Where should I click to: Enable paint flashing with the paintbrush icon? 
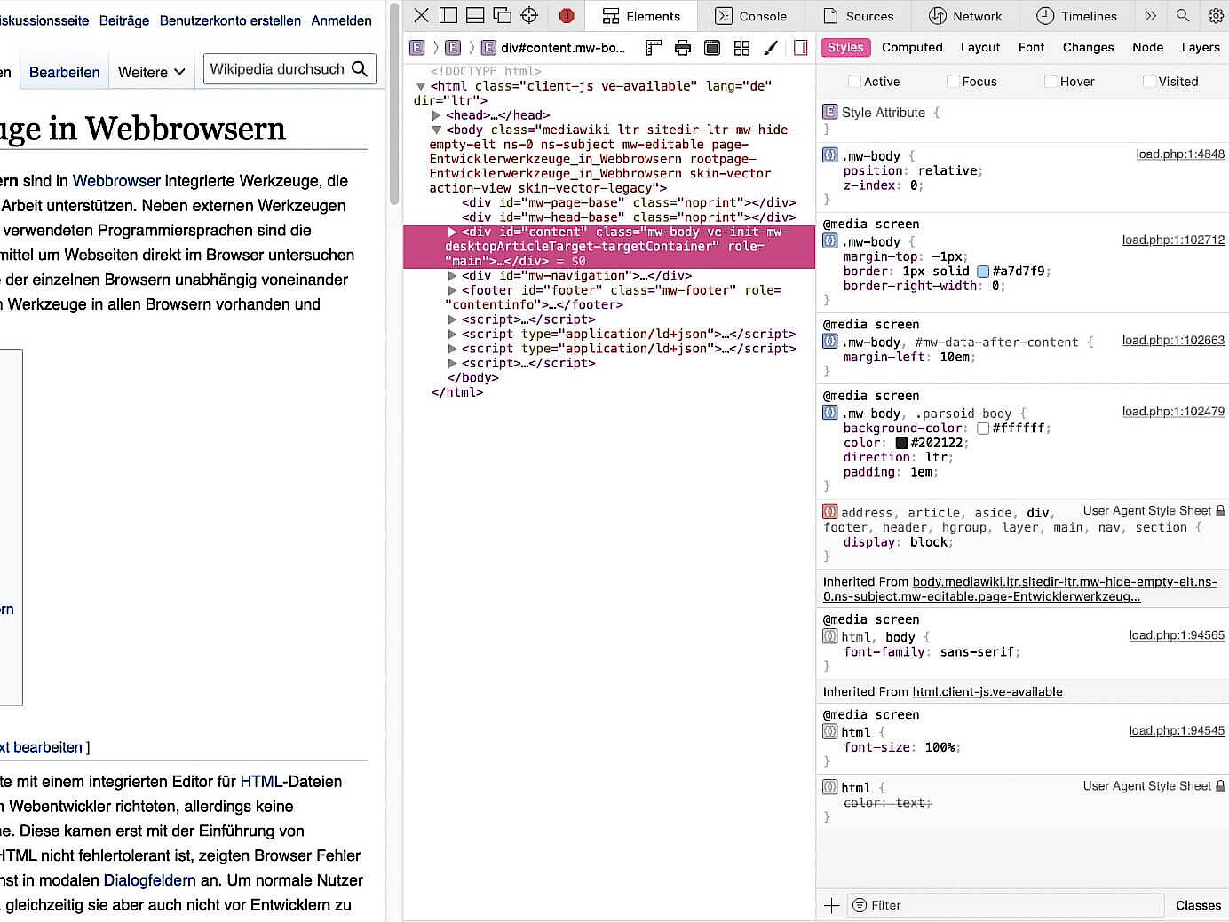771,48
